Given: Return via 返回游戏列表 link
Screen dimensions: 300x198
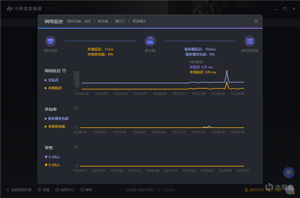Looking at the screenshot, I should (x=19, y=190).
